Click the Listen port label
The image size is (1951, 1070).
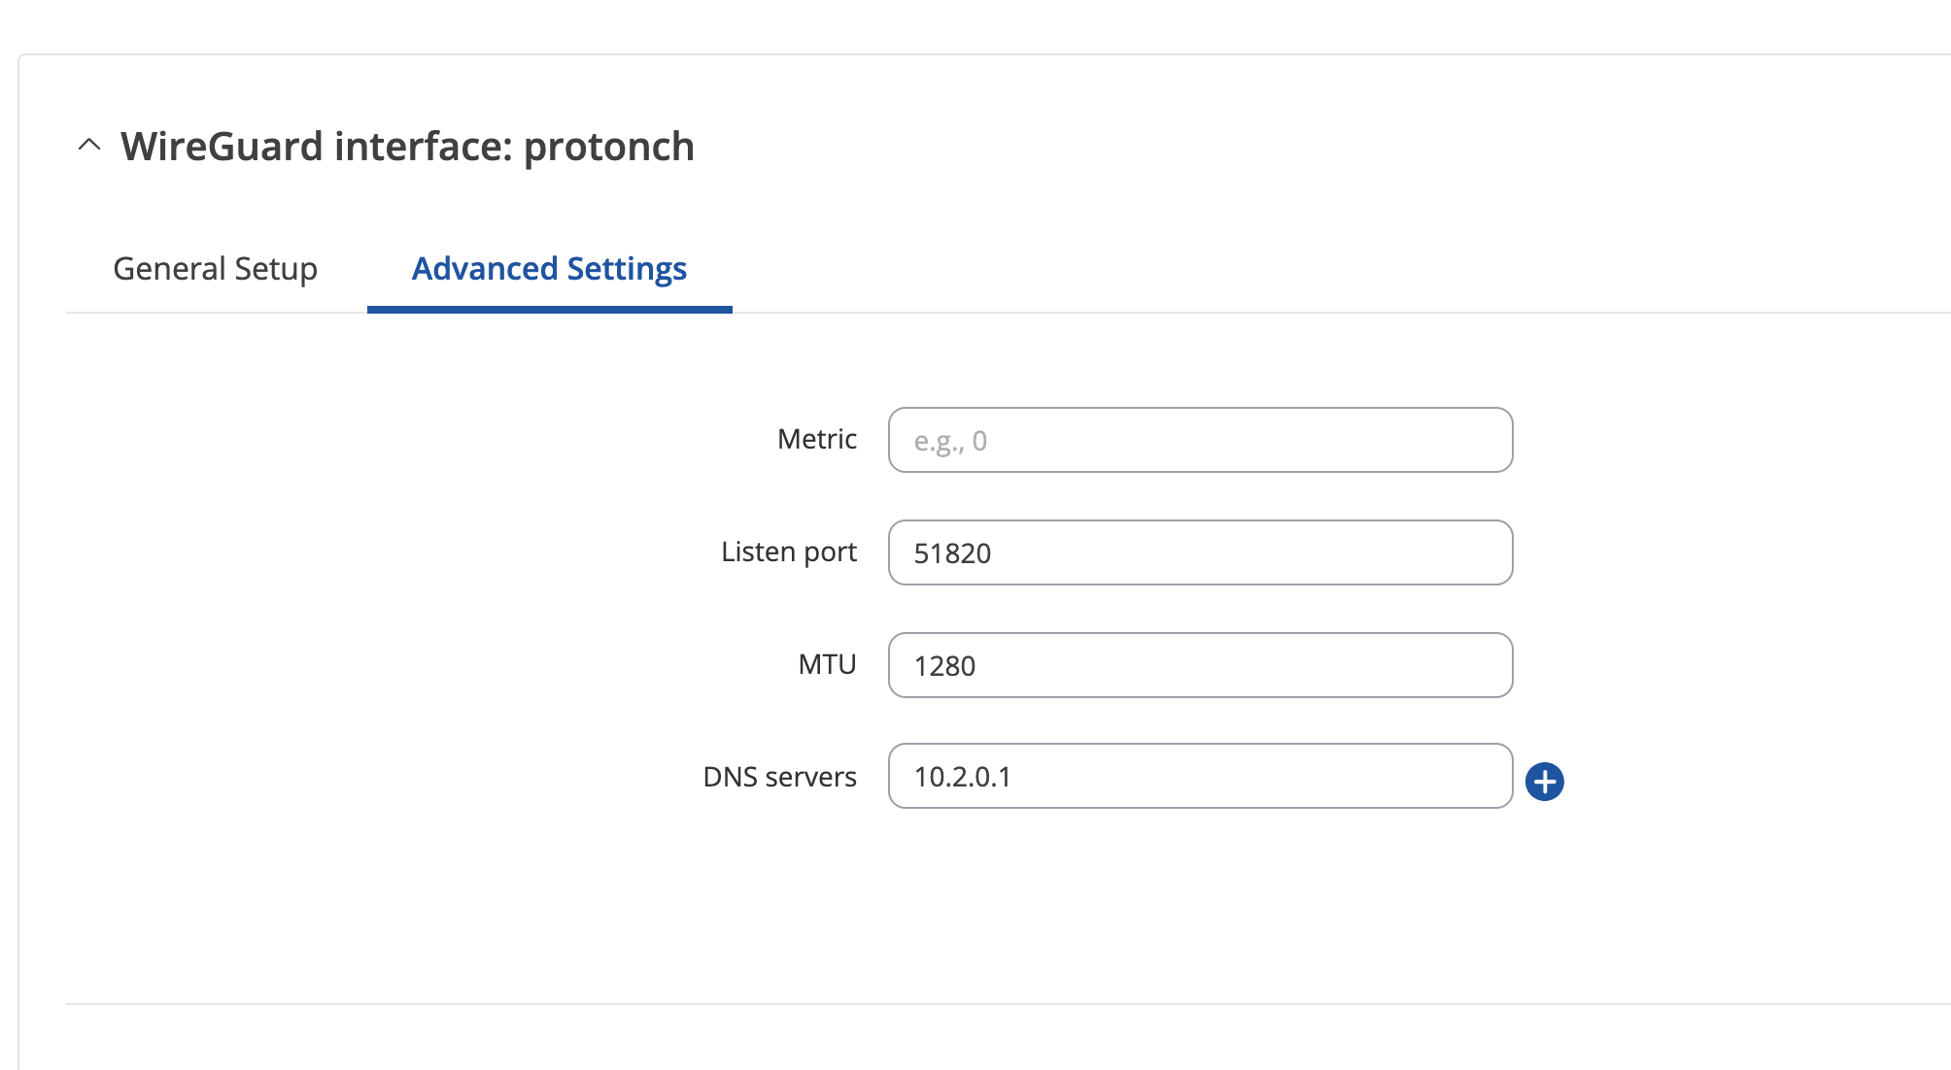click(x=789, y=552)
